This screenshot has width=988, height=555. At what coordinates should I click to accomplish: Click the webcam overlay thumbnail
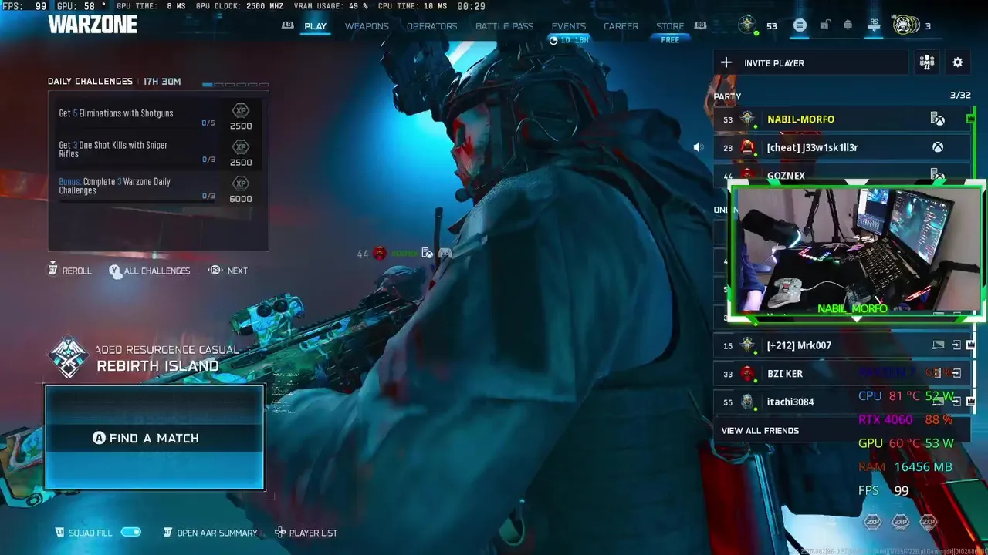tap(855, 251)
